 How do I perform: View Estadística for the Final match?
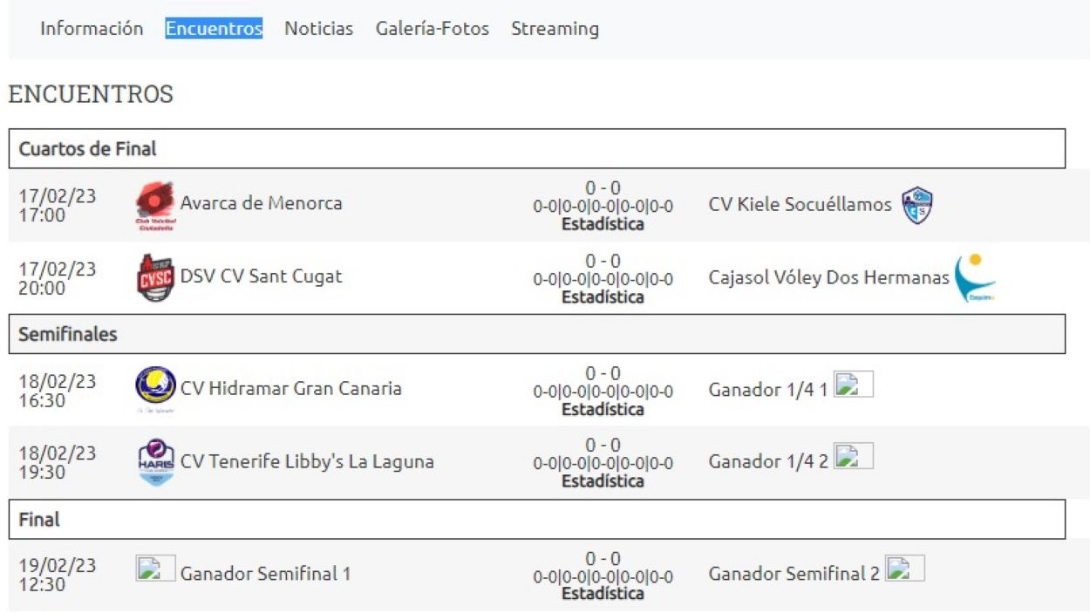(603, 594)
